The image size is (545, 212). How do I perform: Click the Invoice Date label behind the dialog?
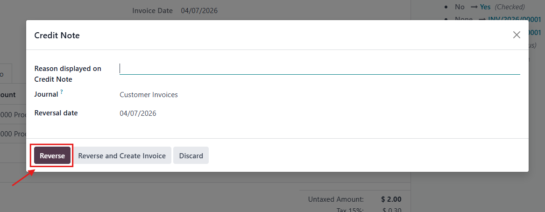152,11
